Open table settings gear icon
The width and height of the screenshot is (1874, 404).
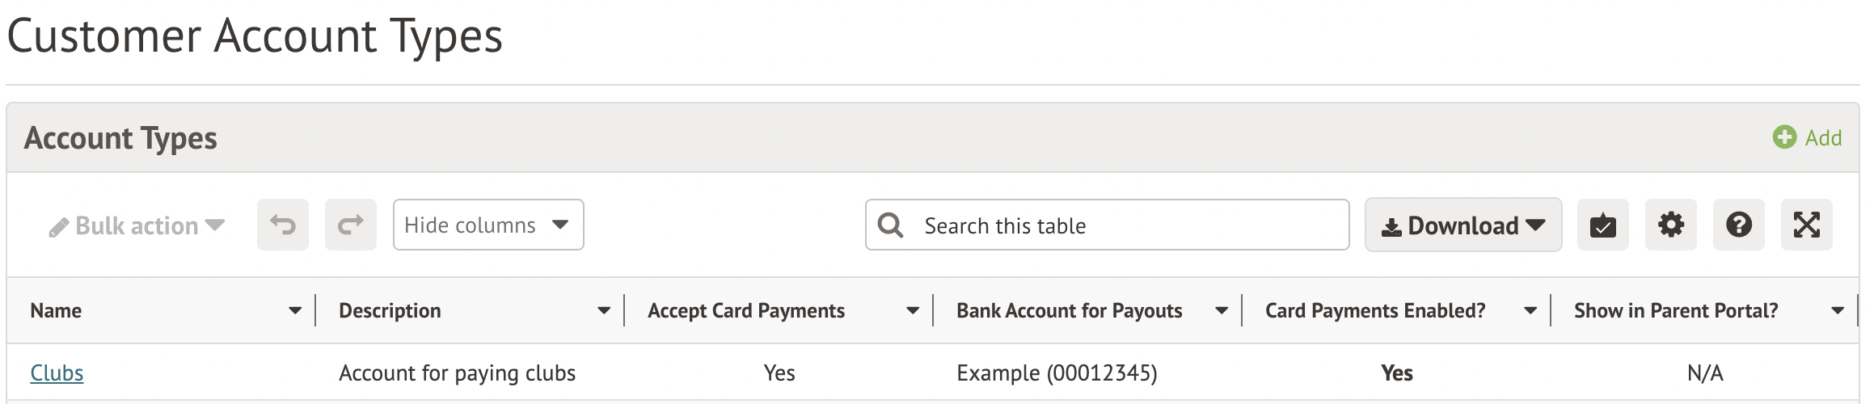click(1670, 225)
